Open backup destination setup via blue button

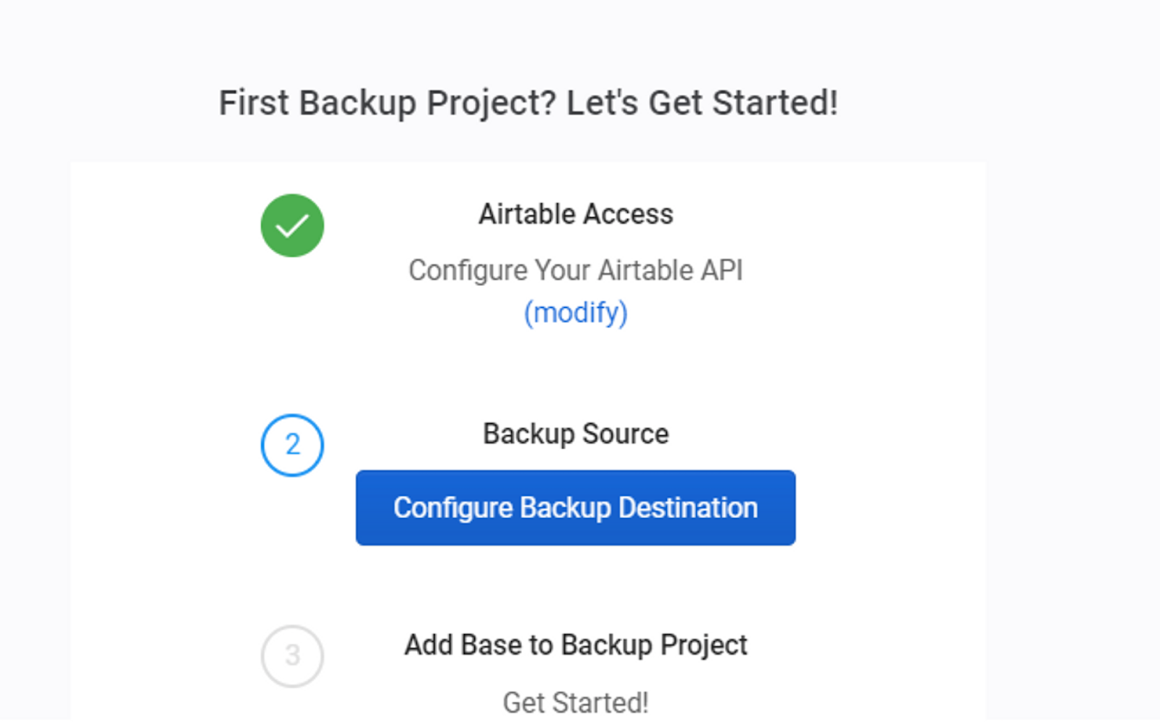point(576,508)
